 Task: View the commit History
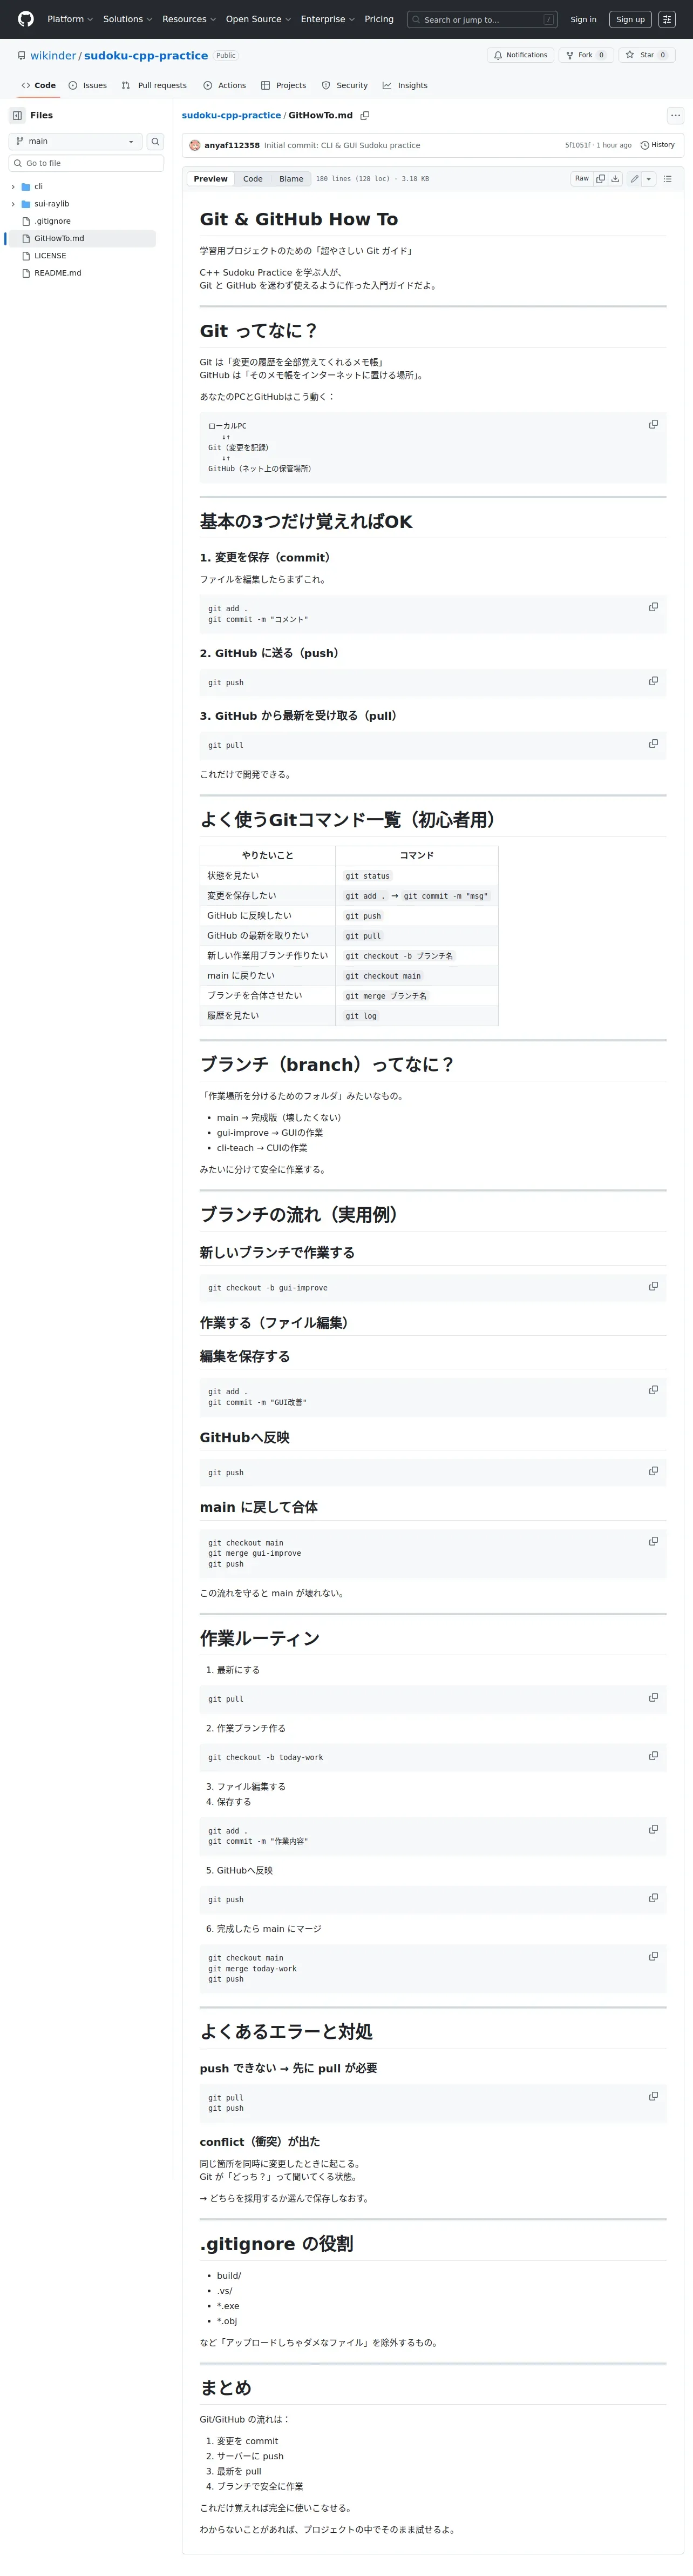[x=658, y=145]
